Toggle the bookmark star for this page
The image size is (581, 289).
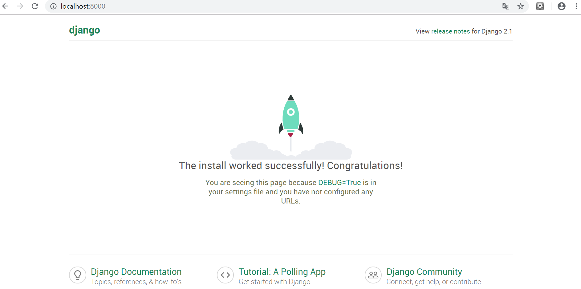click(x=521, y=6)
